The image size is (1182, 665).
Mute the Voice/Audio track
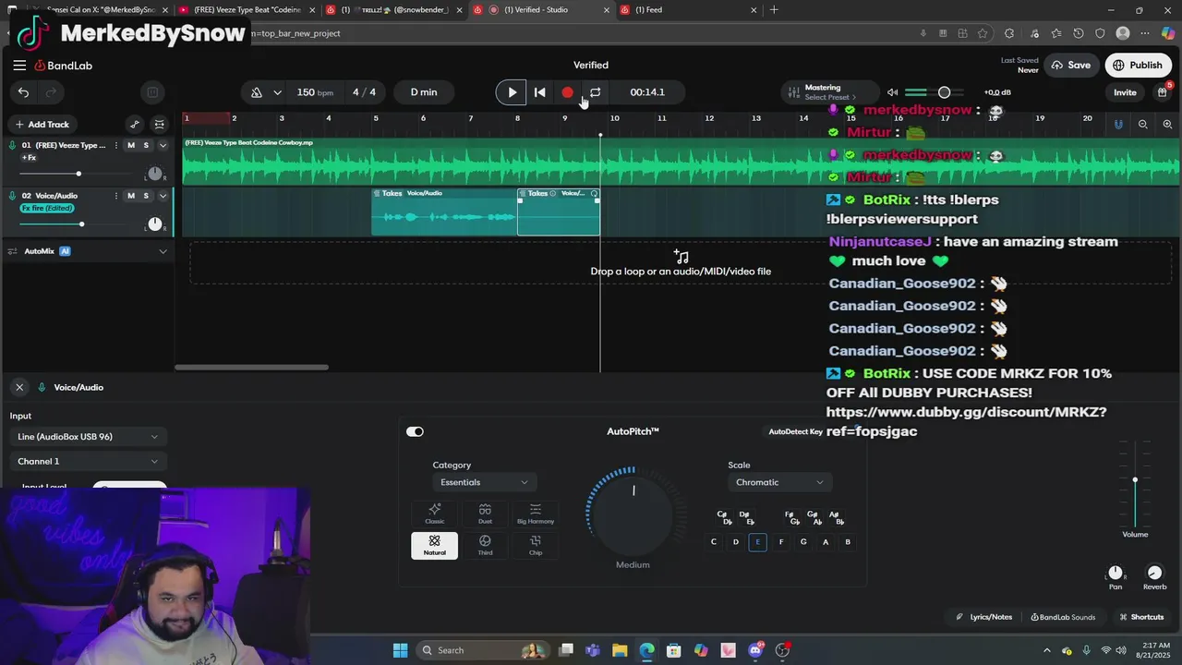[x=130, y=196]
